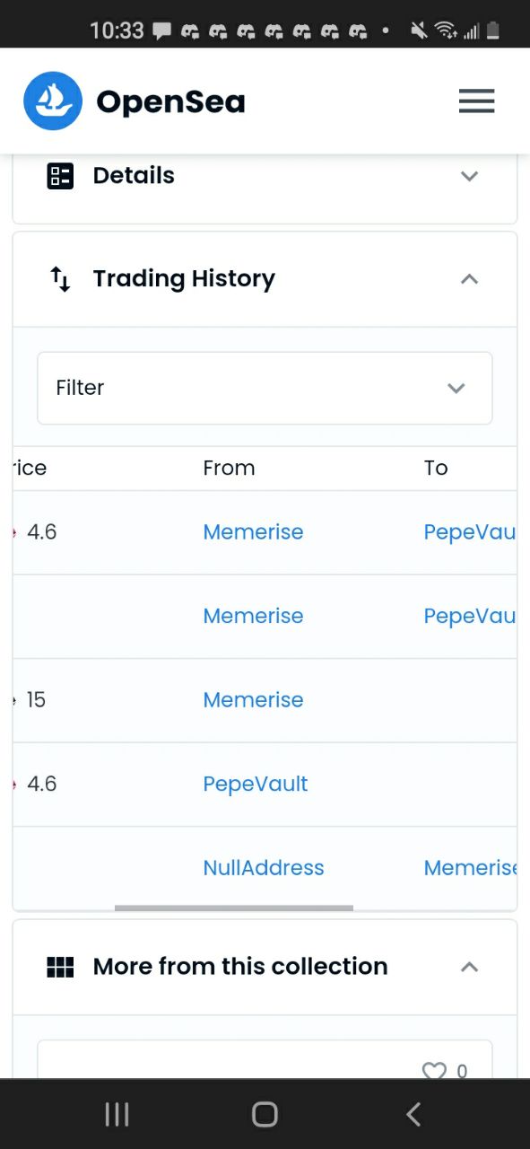This screenshot has height=1149, width=530.
Task: Tap the OpenSea sailboat logo
Action: tap(53, 101)
